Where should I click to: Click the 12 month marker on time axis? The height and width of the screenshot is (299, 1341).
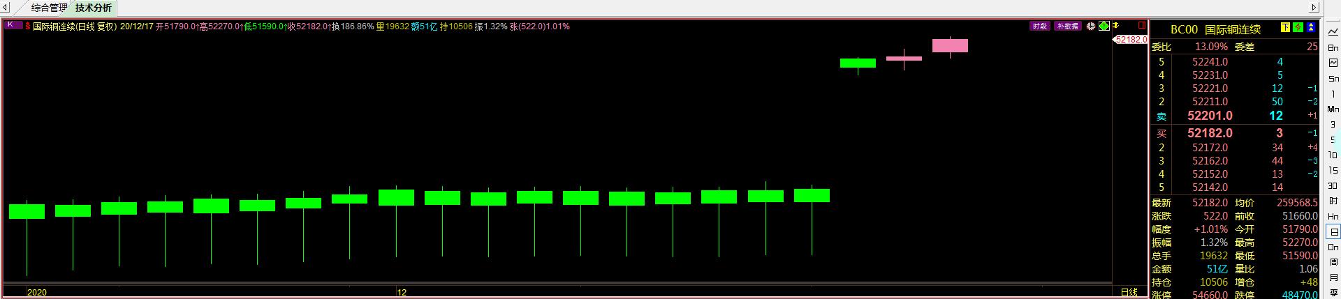point(402,293)
